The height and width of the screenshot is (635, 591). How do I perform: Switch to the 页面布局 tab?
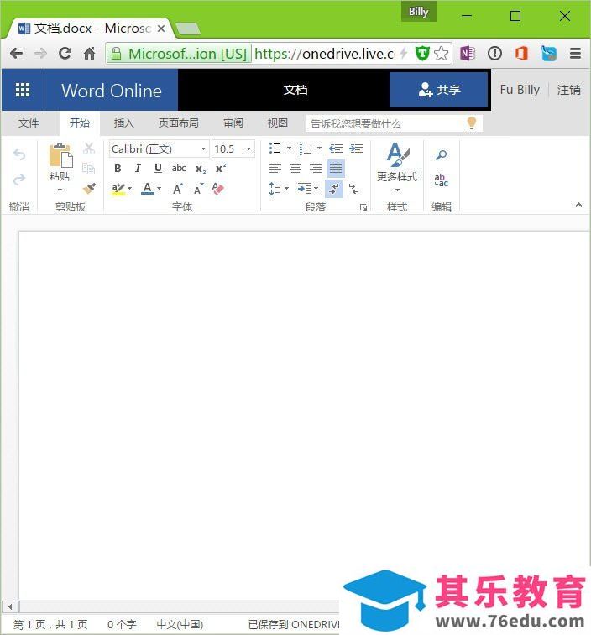(179, 122)
